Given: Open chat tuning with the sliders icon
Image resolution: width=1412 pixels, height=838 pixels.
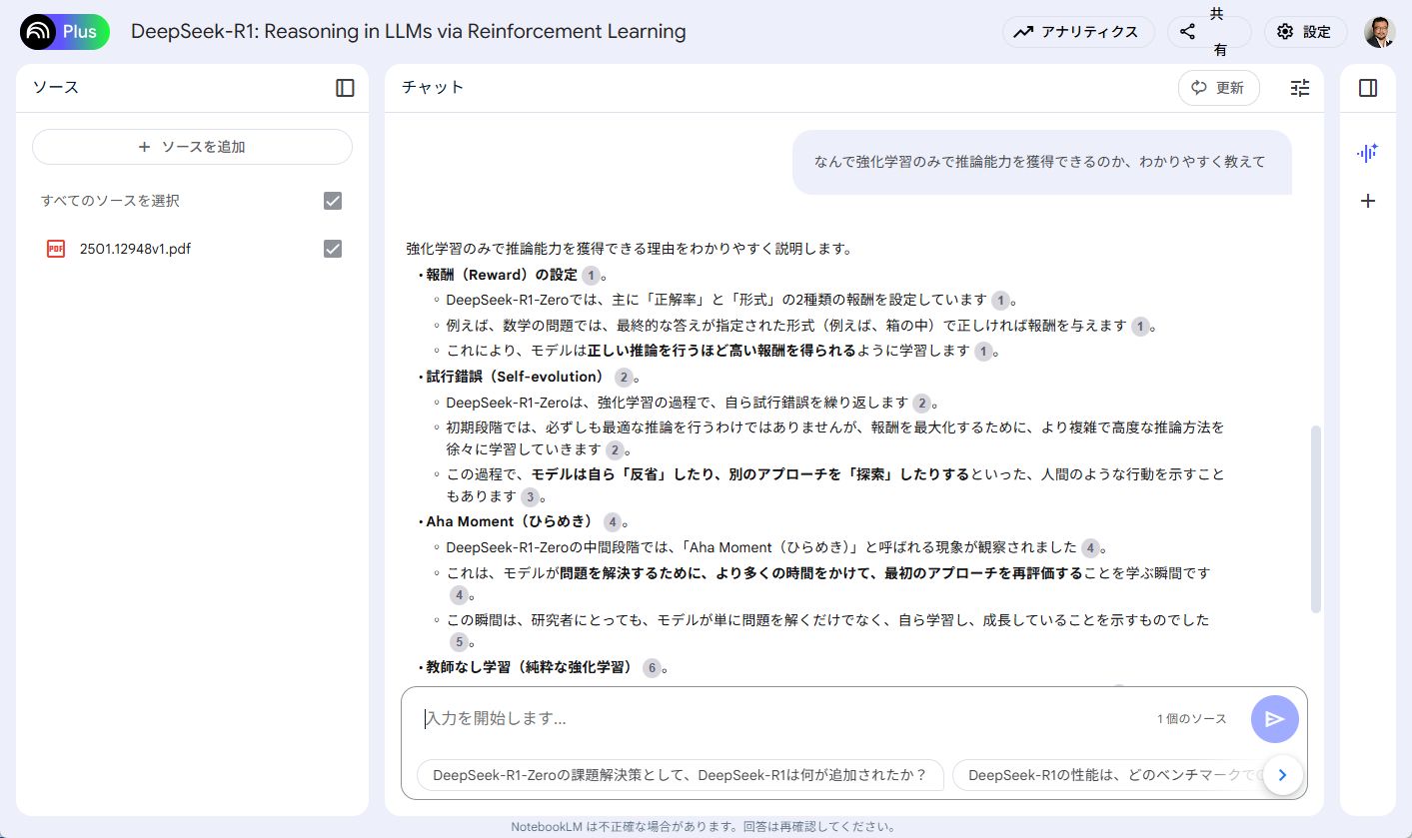Looking at the screenshot, I should pos(1299,88).
